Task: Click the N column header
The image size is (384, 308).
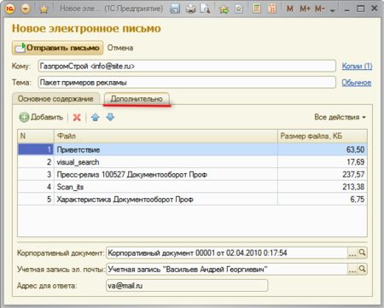Action: (x=36, y=136)
